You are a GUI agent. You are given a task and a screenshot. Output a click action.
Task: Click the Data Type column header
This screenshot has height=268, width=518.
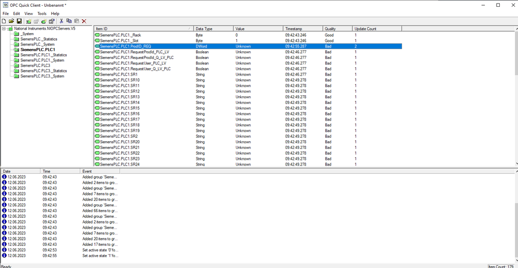(x=214, y=28)
